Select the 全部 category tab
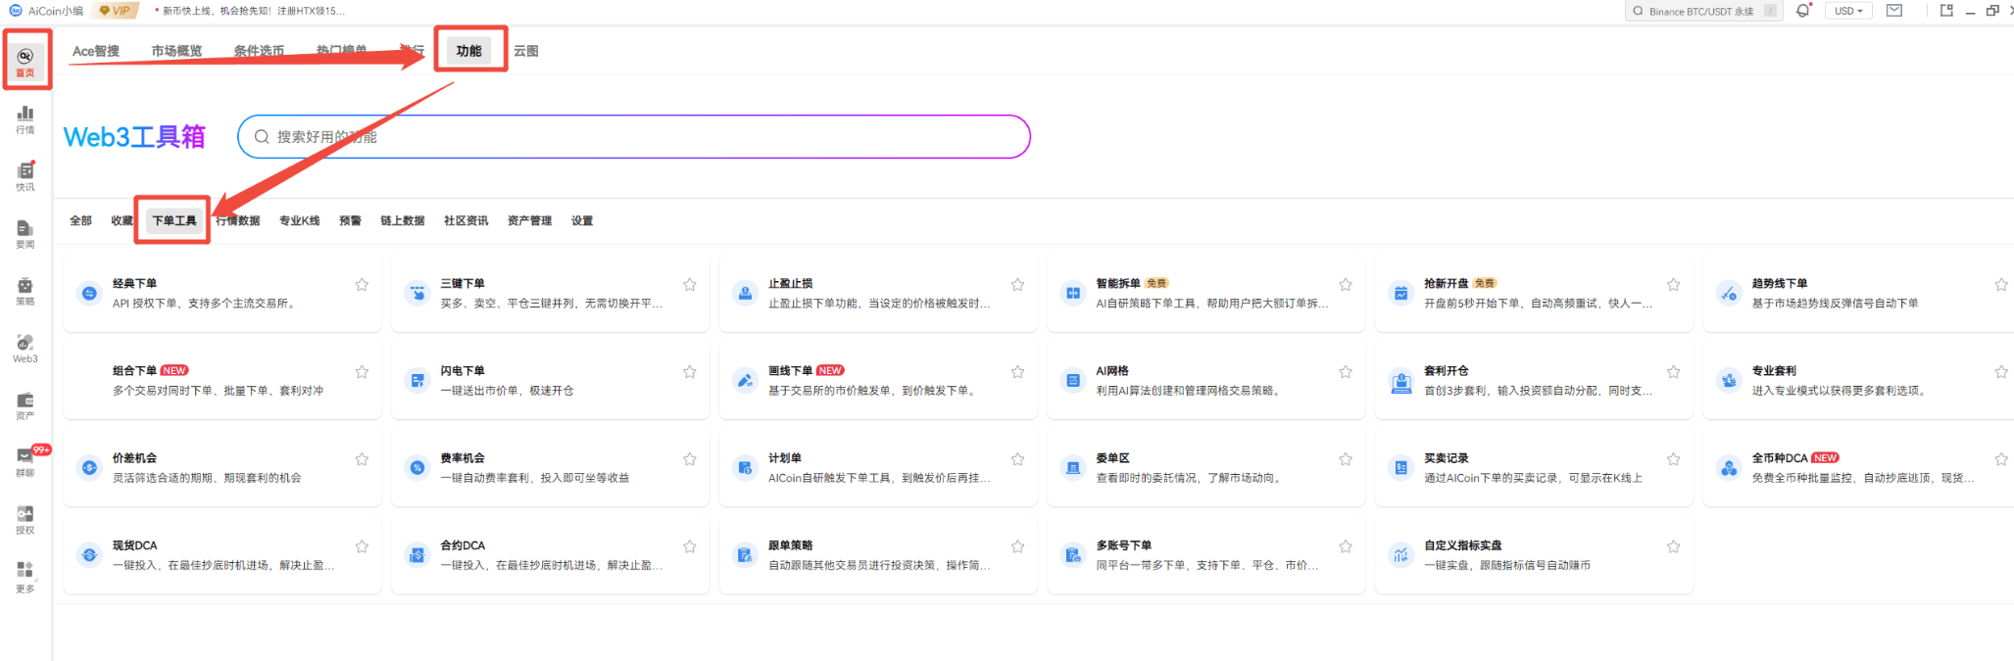The height and width of the screenshot is (661, 2014). point(80,221)
